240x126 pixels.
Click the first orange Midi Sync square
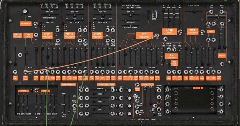(194, 88)
